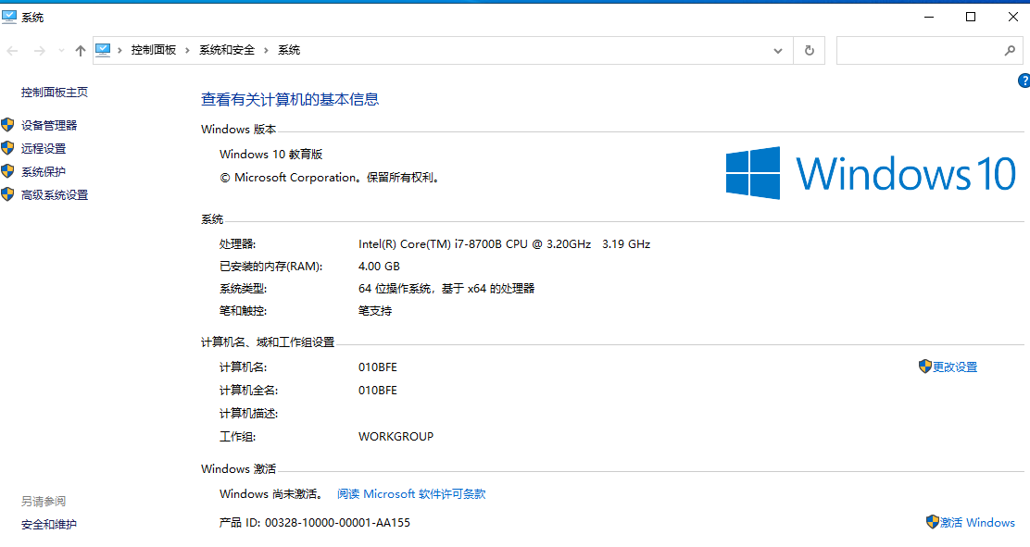Click the 4.00 GB installed RAM value
Viewport: 1030px width, 547px height.
point(379,266)
